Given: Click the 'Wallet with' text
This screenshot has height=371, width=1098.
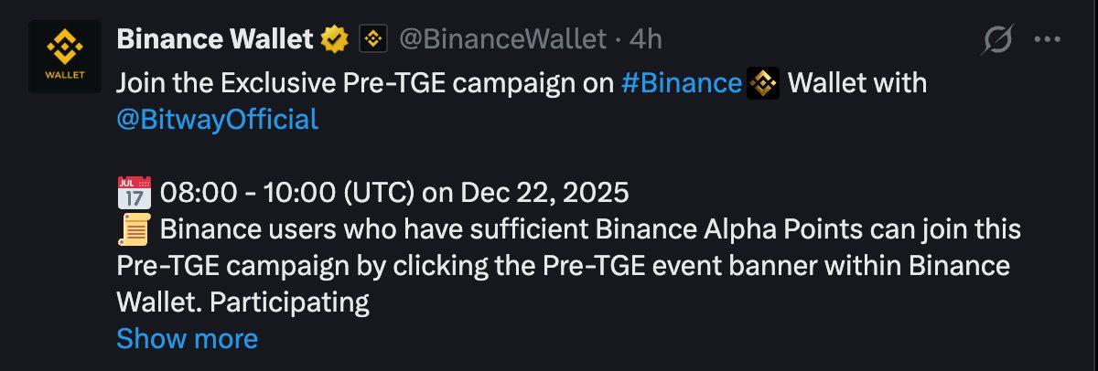Looking at the screenshot, I should pos(857,84).
